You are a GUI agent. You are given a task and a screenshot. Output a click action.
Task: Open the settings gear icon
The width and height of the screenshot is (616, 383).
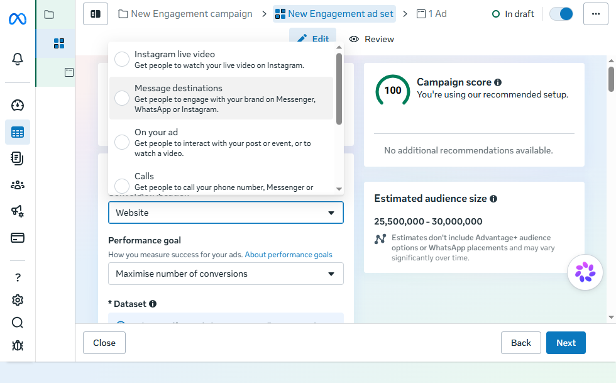point(18,300)
